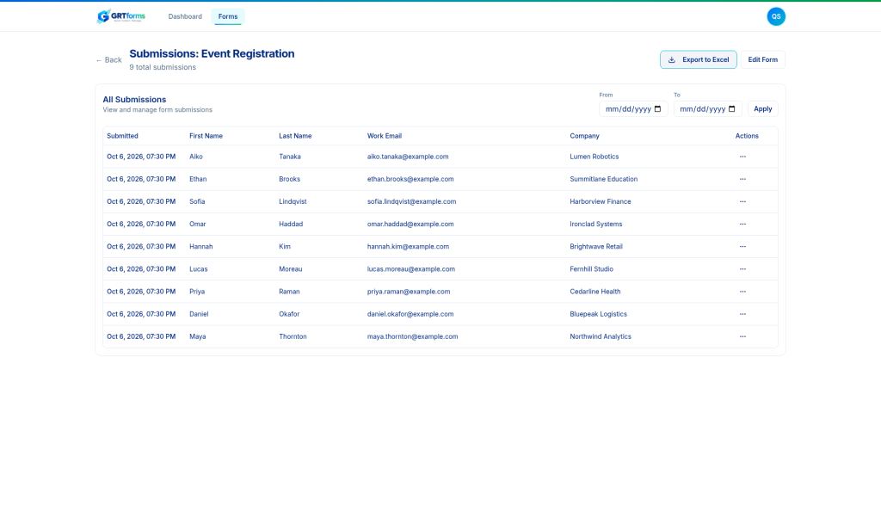Click the First Name column header
Screen dimensions: 881x511
click(206, 136)
